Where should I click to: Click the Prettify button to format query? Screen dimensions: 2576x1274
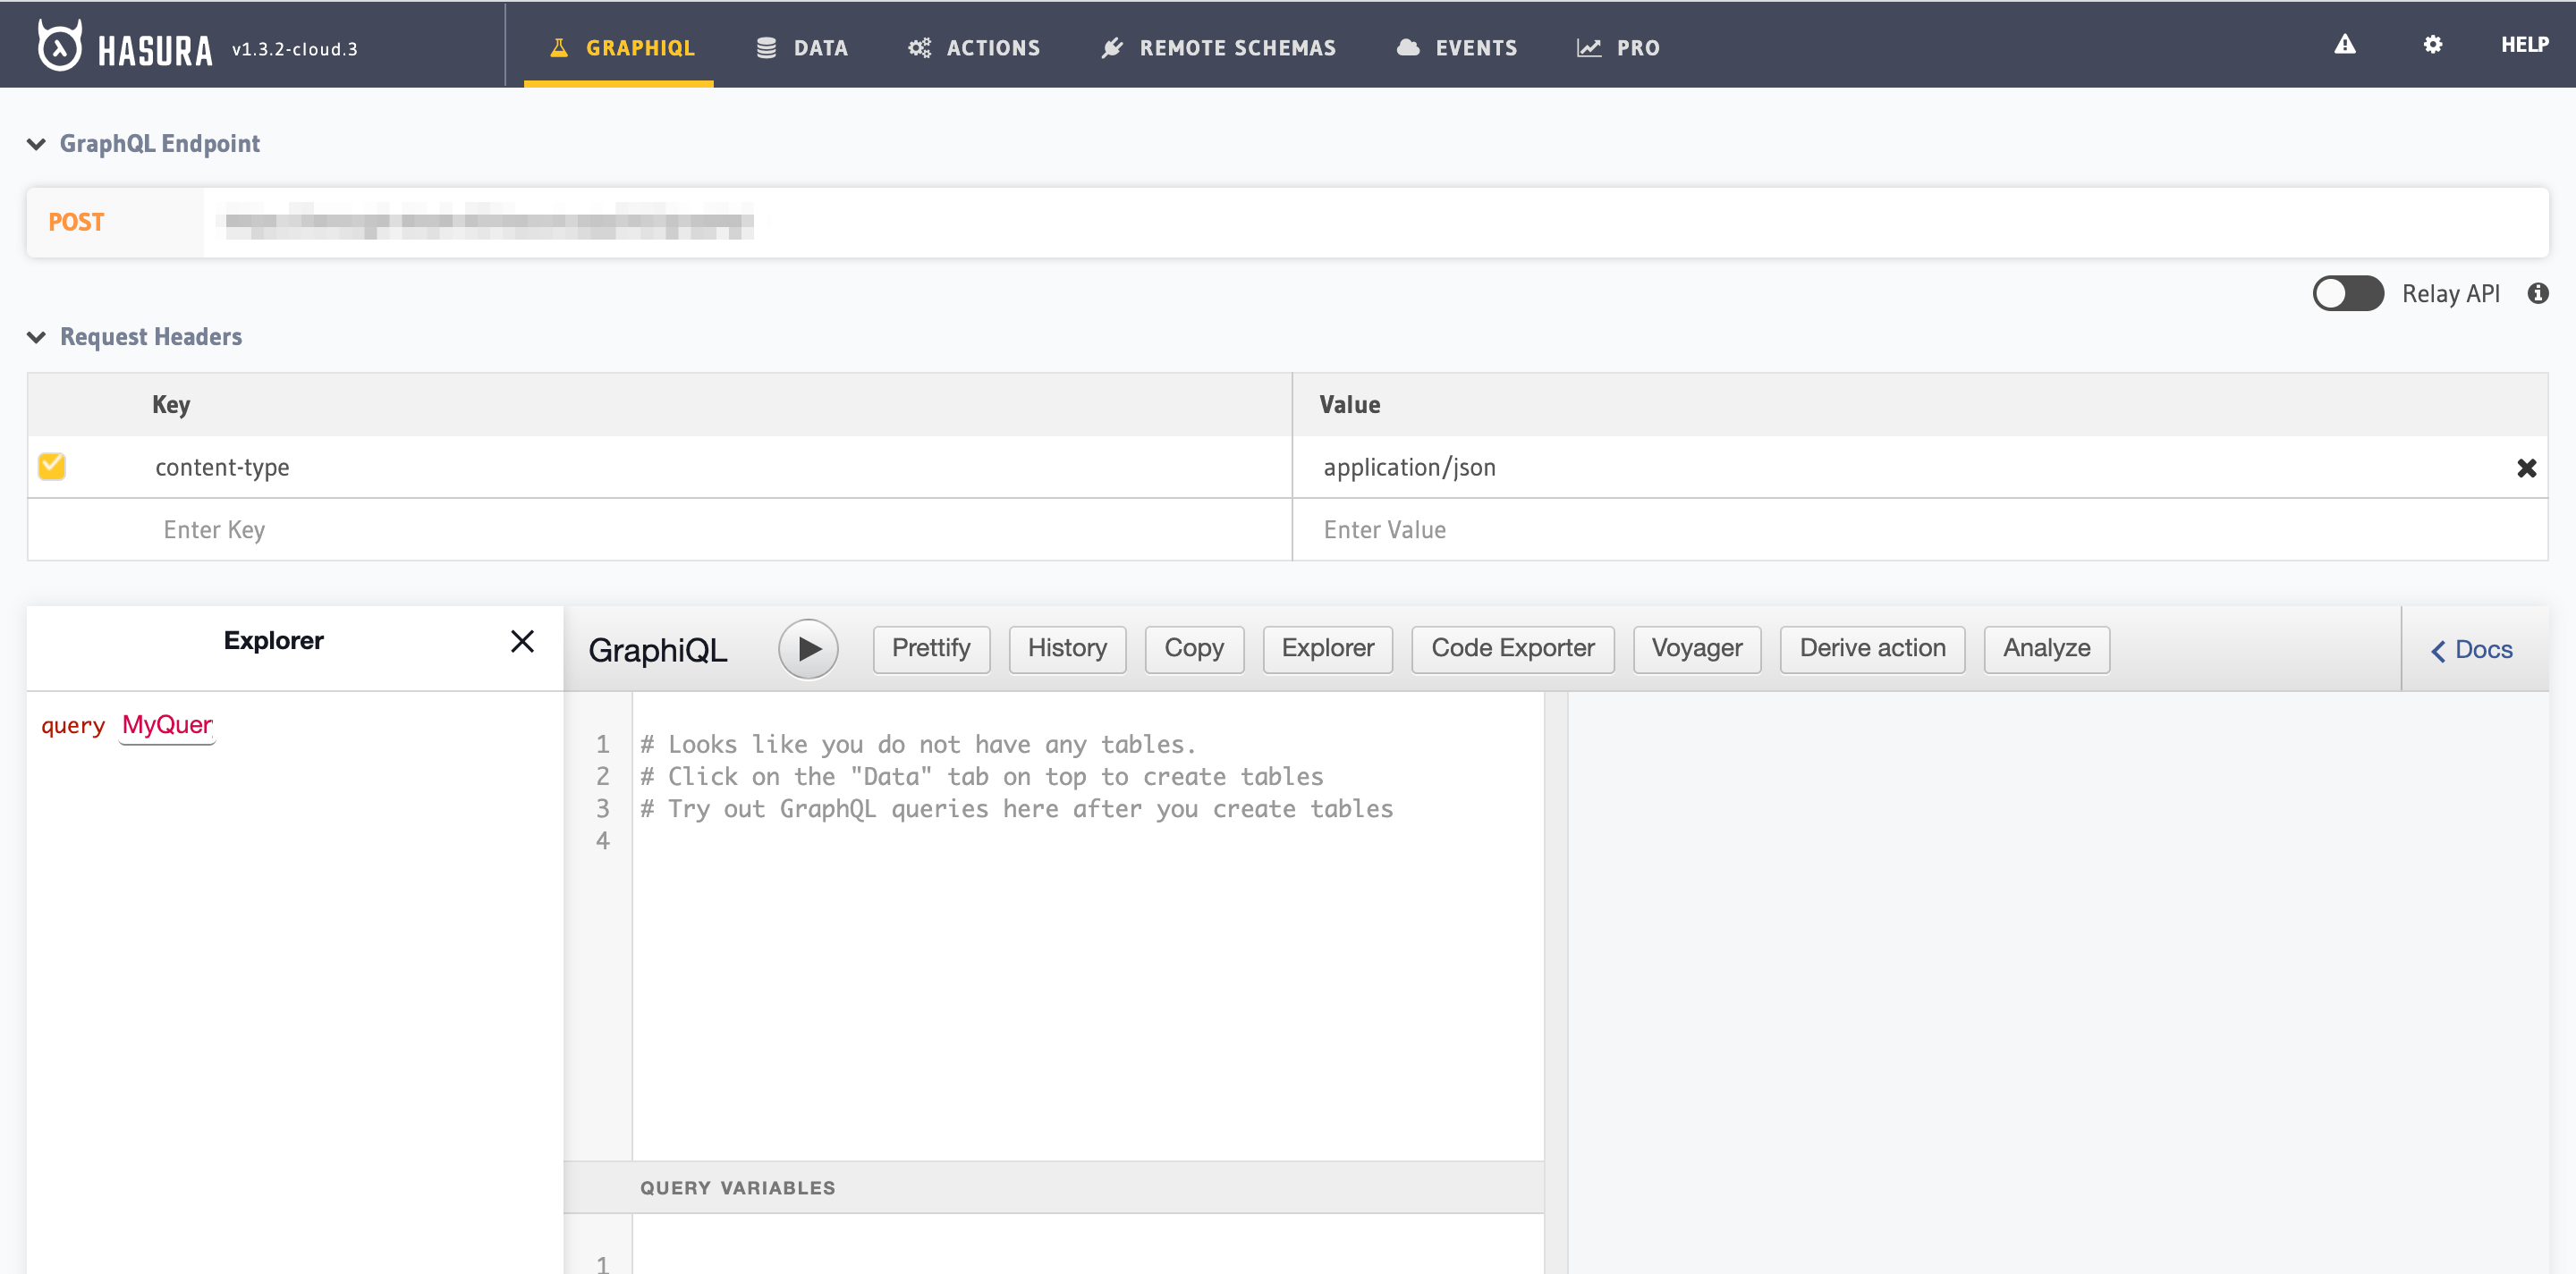click(930, 647)
